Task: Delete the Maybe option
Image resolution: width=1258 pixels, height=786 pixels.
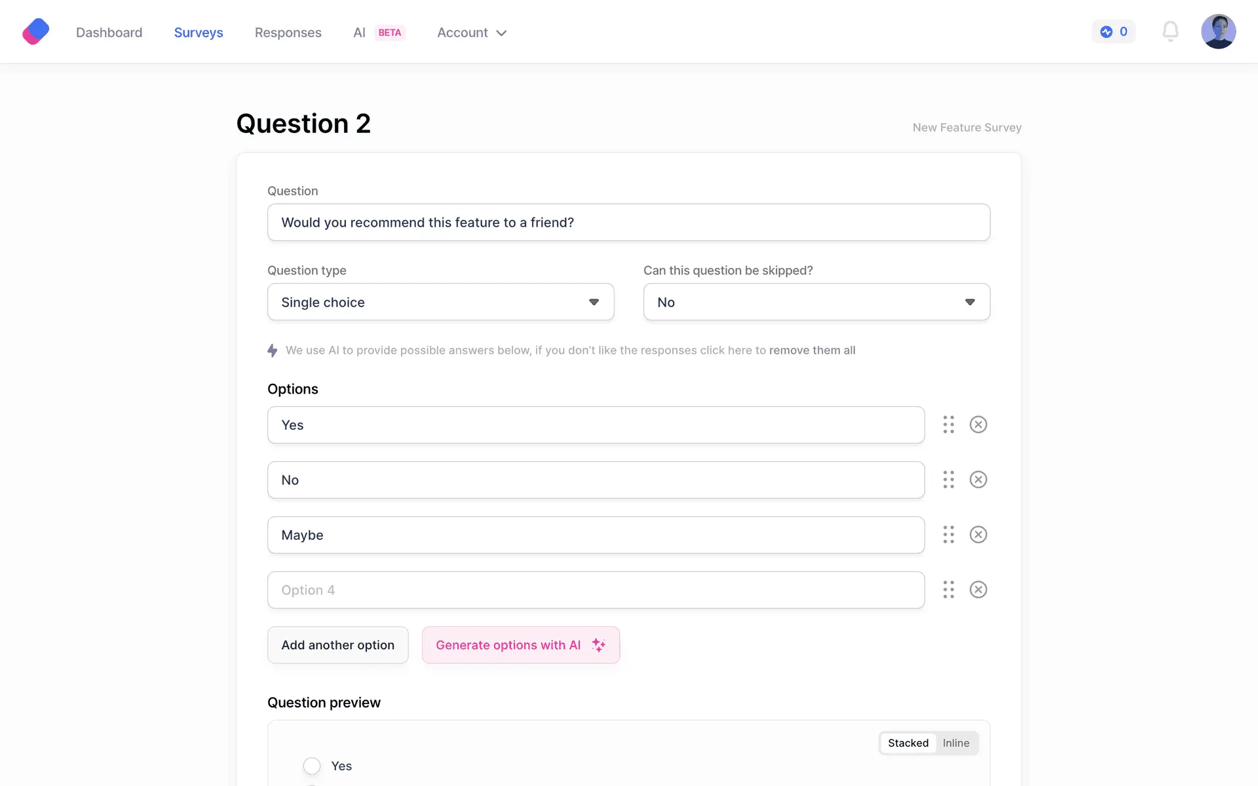Action: (x=978, y=534)
